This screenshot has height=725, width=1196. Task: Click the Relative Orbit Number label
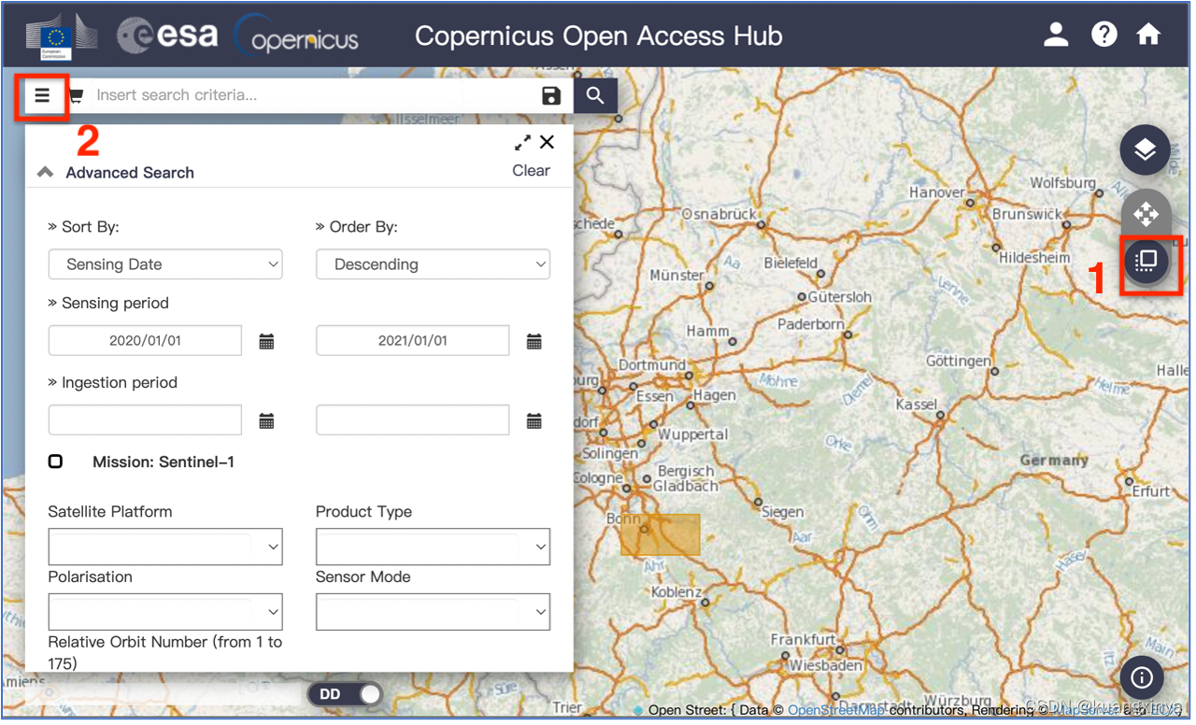coord(164,652)
